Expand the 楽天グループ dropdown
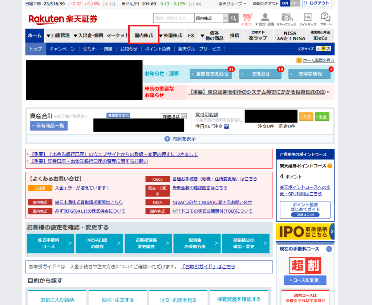Screen dimensions: 372x305 point(232,4)
